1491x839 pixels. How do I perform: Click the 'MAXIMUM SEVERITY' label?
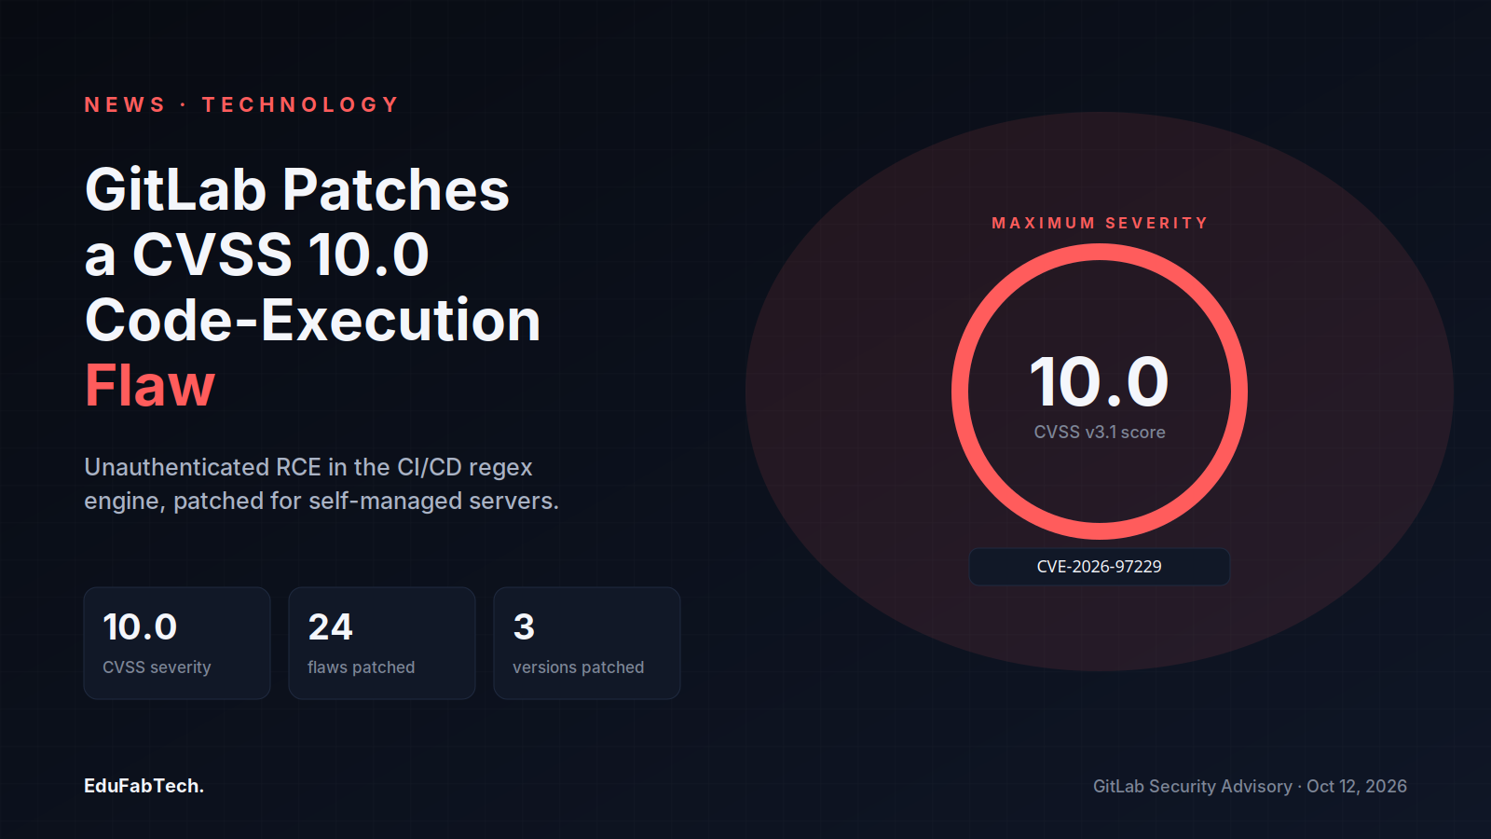[1100, 223]
